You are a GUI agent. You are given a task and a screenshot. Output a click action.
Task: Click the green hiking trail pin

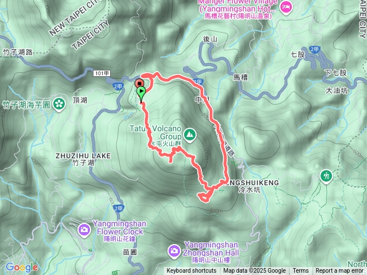coord(326,176)
